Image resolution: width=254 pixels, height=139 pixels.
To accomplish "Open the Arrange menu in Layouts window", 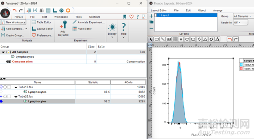I will tap(217, 10).
